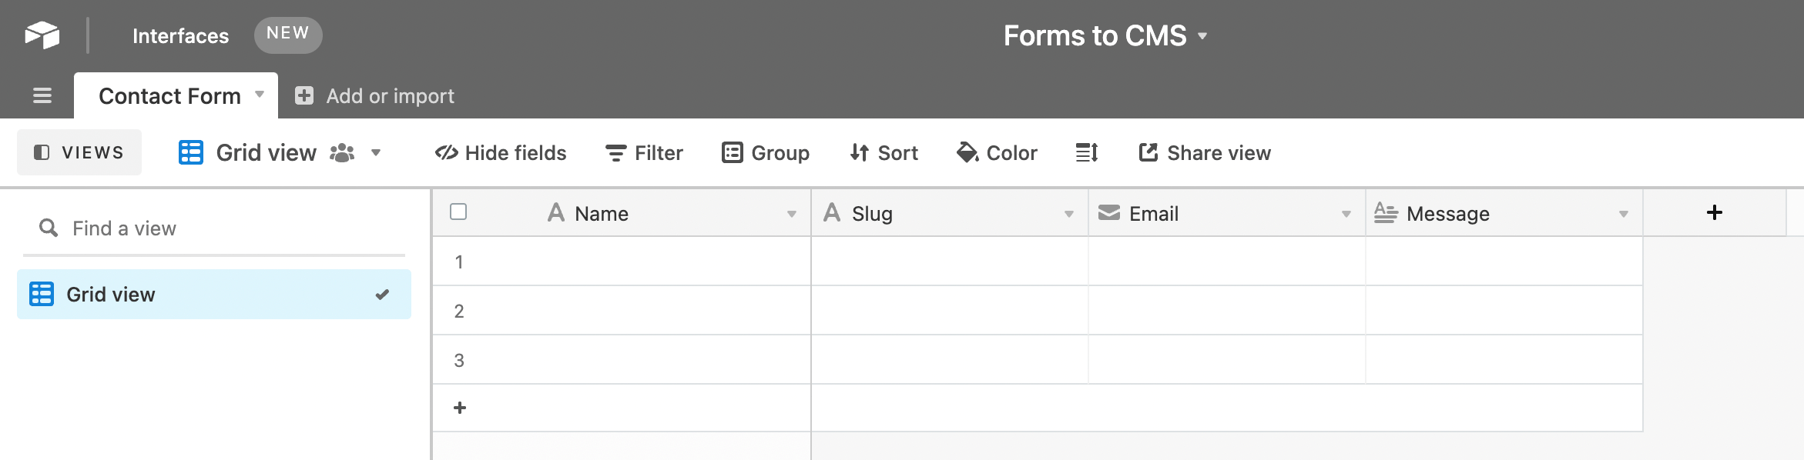Open the Group records menu
1804x460 pixels.
tap(766, 153)
